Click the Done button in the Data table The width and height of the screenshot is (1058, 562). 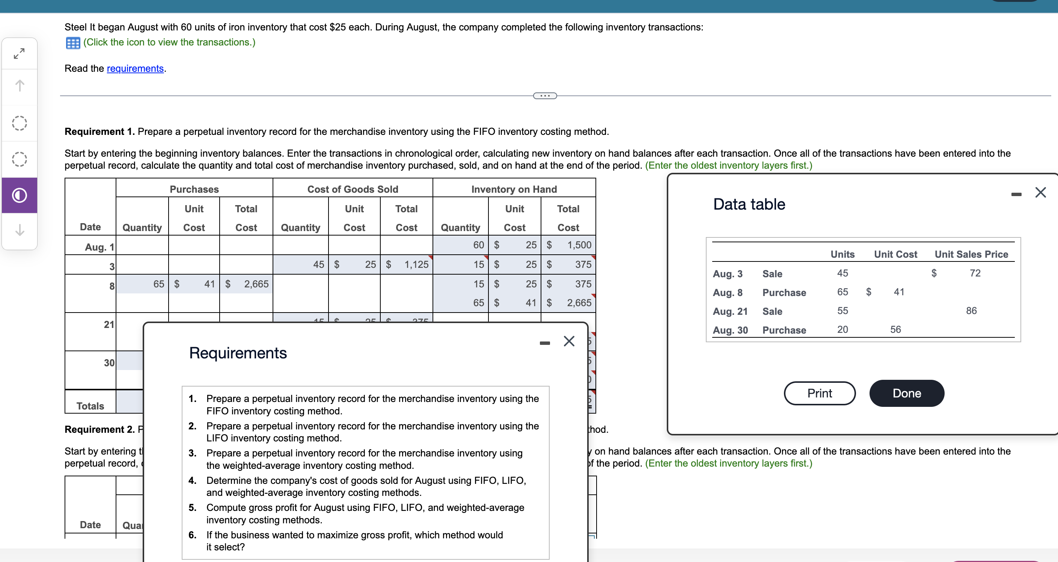click(906, 393)
